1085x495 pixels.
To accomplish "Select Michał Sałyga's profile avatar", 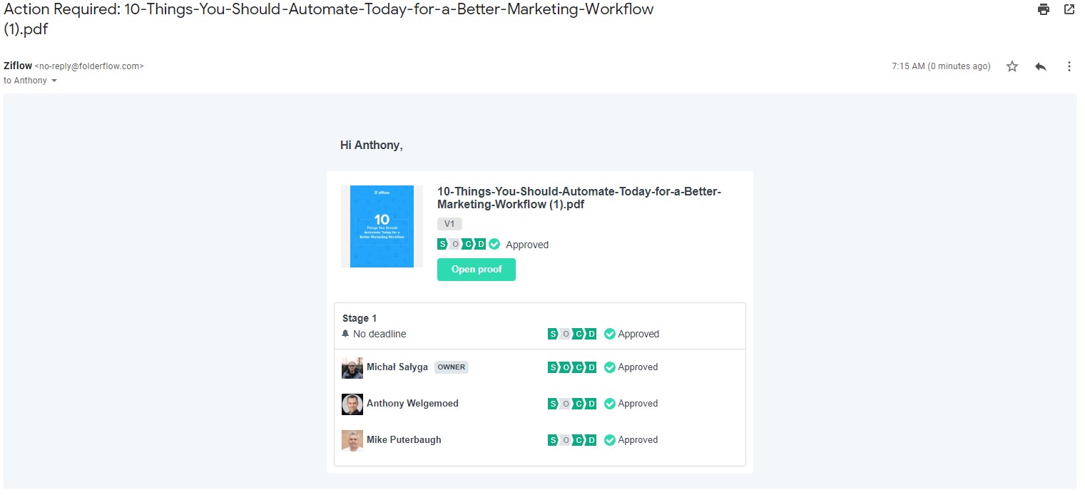I will pyautogui.click(x=352, y=368).
